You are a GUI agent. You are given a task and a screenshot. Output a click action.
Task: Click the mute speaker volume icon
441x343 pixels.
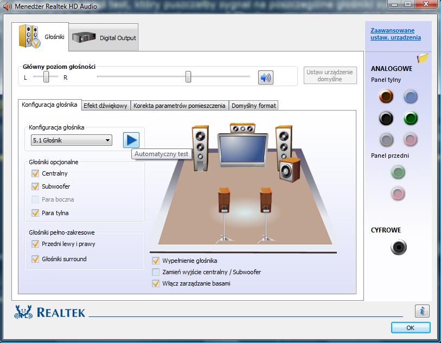(x=265, y=77)
